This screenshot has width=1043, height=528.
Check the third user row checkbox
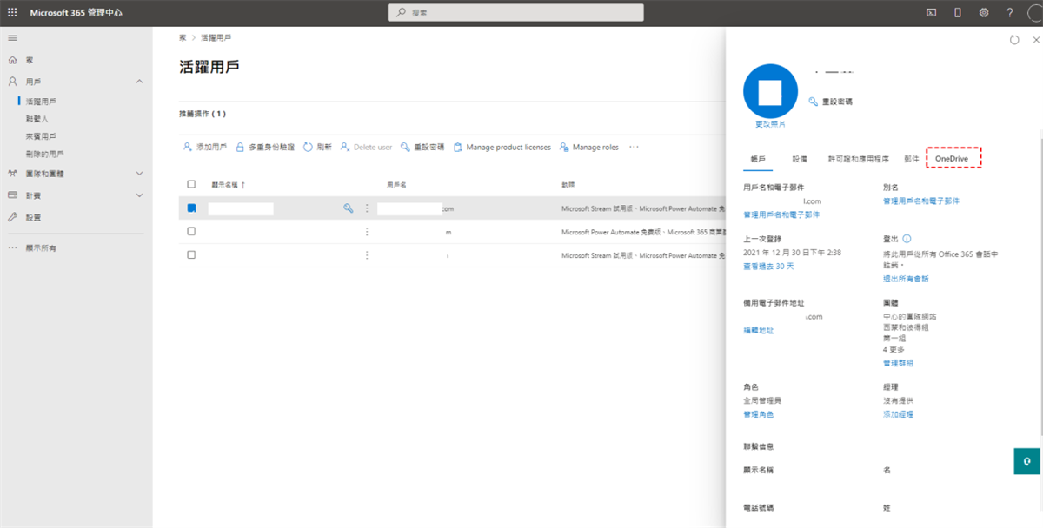coord(191,255)
